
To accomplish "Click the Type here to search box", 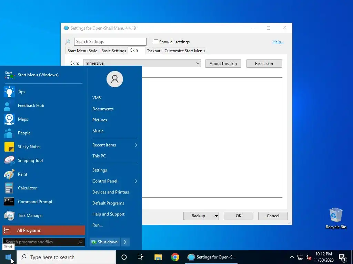I will (x=66, y=257).
